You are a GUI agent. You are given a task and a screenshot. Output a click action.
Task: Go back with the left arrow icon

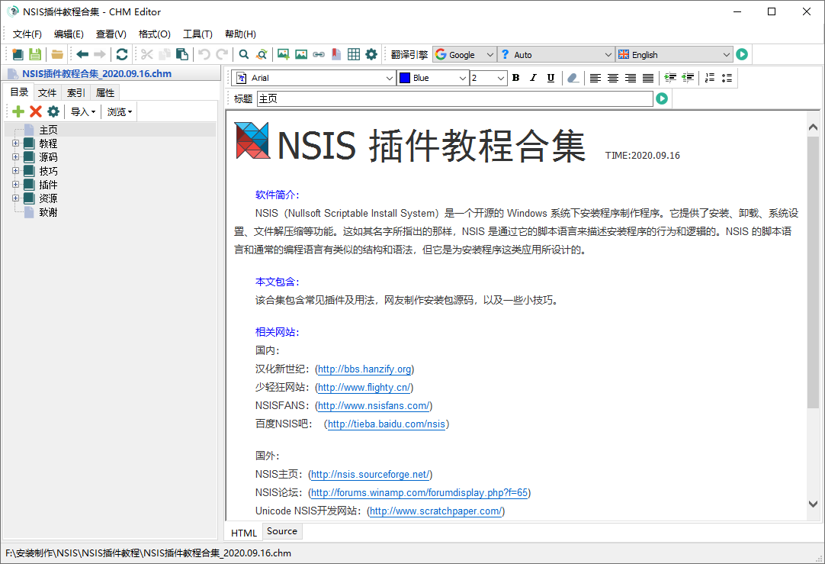pyautogui.click(x=82, y=54)
